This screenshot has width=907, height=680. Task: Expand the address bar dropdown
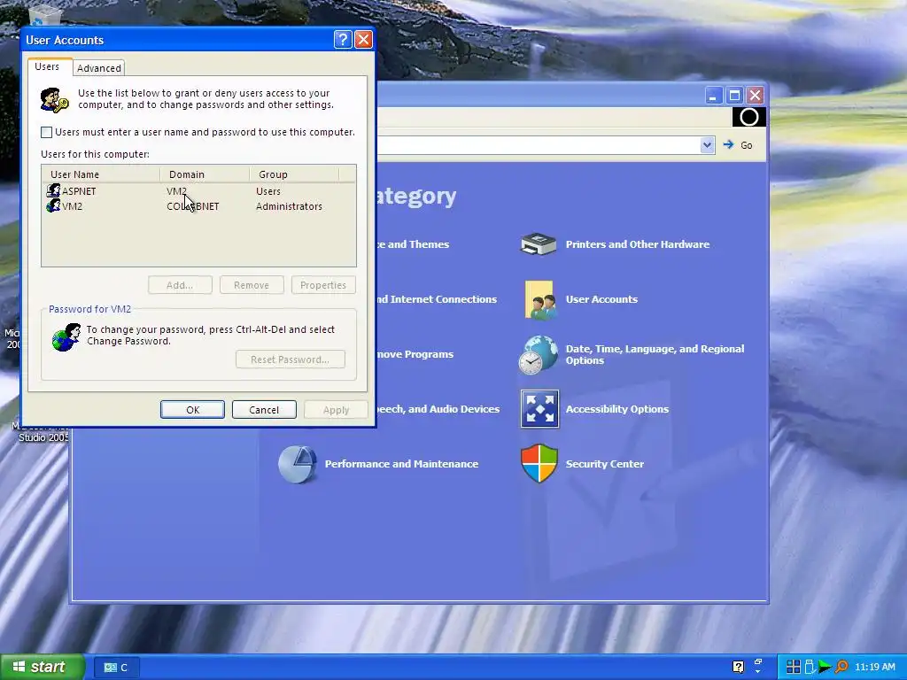pyautogui.click(x=707, y=145)
